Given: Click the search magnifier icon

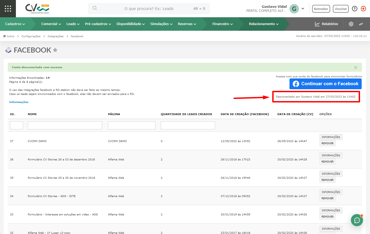Looking at the screenshot, I should tap(95, 8).
